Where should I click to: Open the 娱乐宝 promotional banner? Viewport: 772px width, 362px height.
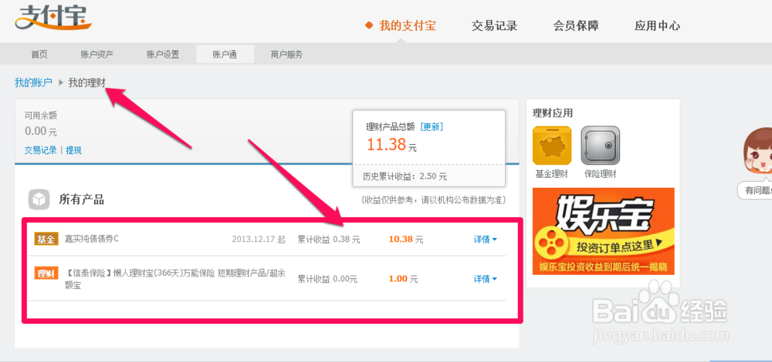[603, 231]
